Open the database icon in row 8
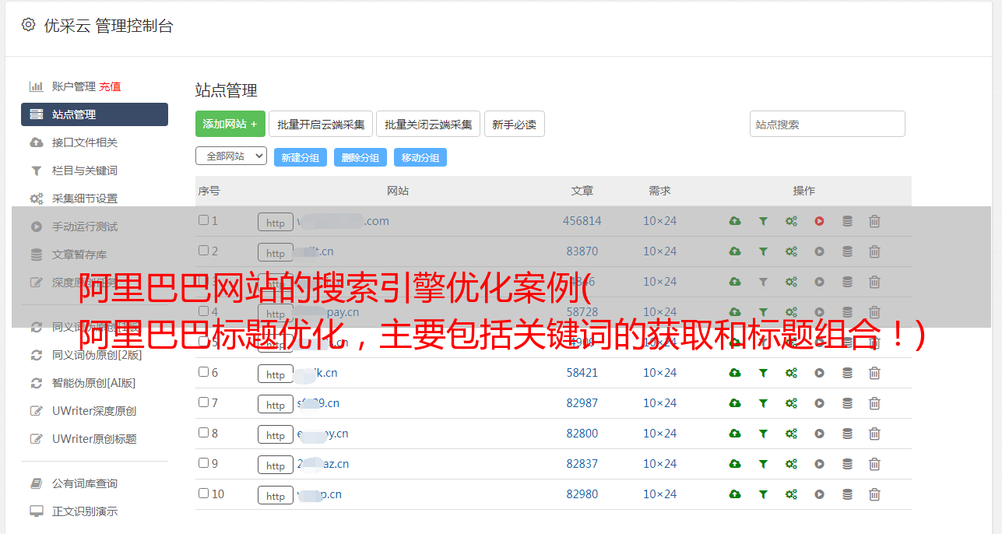 click(x=847, y=434)
